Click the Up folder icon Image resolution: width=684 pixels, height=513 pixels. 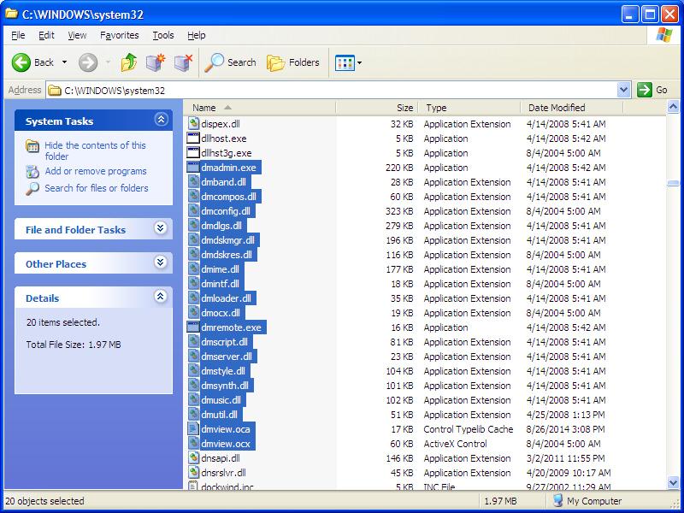click(x=129, y=62)
